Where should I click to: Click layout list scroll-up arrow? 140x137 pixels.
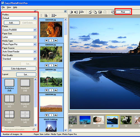[35, 80]
